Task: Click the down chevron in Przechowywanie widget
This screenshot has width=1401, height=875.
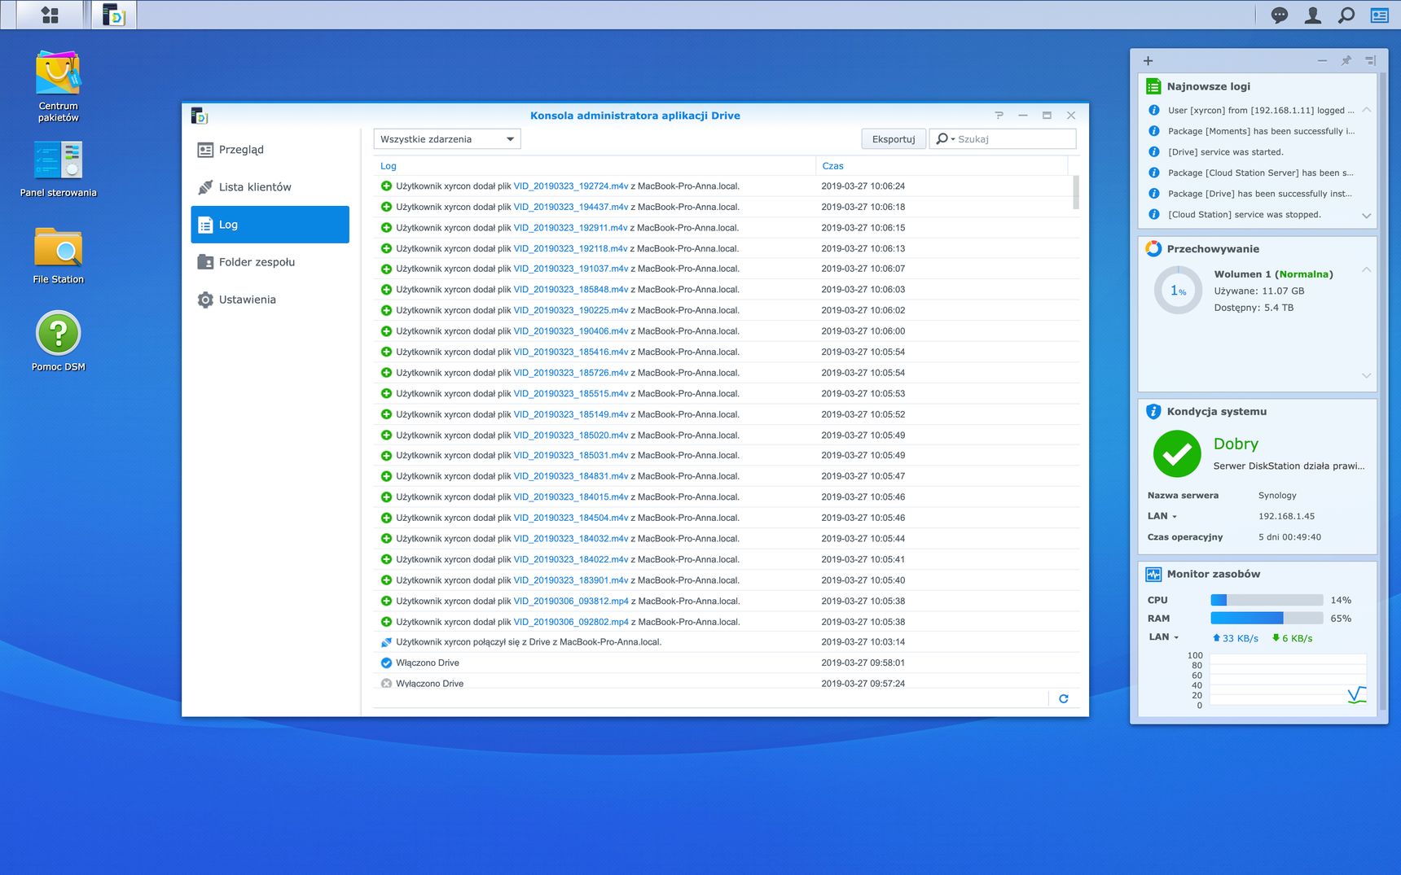Action: pyautogui.click(x=1367, y=375)
